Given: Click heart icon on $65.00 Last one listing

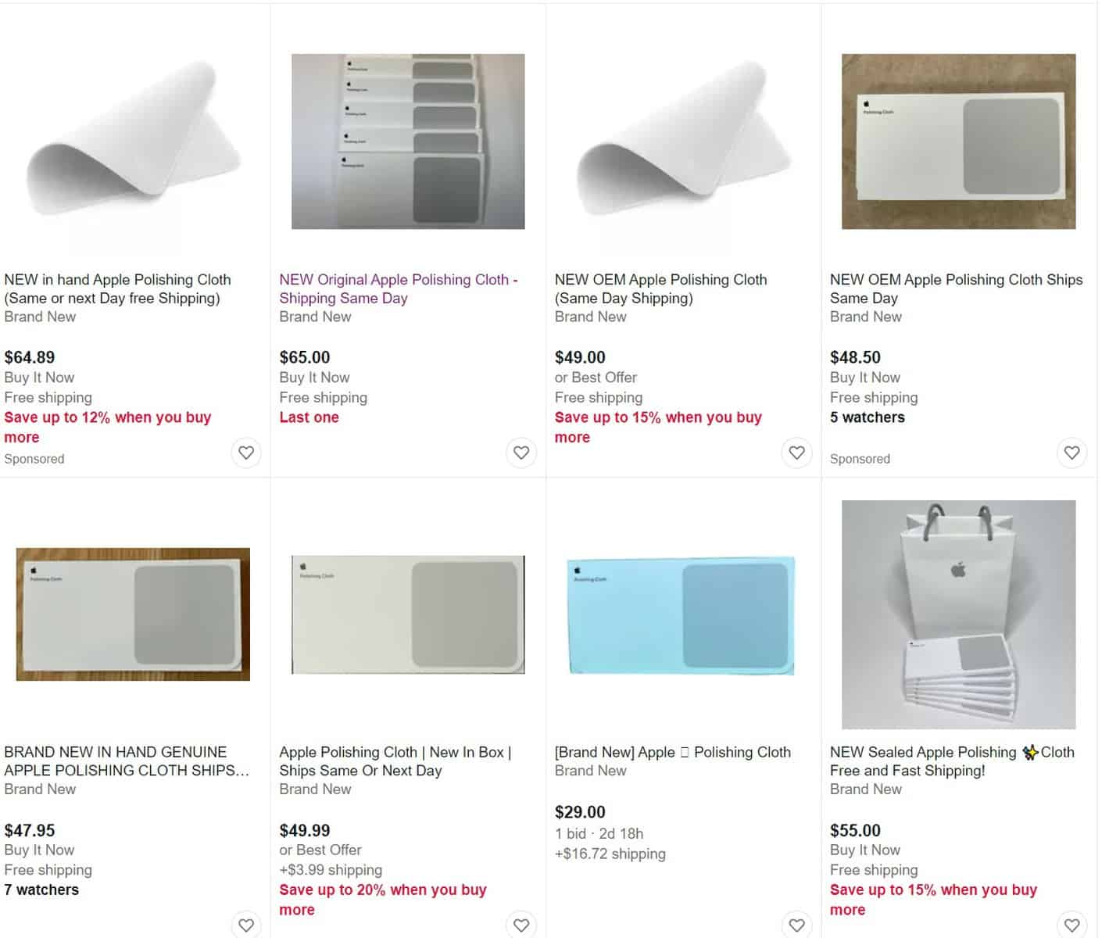Looking at the screenshot, I should (521, 453).
